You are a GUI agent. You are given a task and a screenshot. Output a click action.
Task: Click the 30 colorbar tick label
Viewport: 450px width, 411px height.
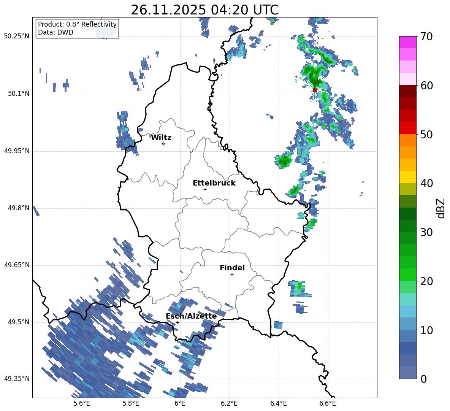click(x=426, y=232)
